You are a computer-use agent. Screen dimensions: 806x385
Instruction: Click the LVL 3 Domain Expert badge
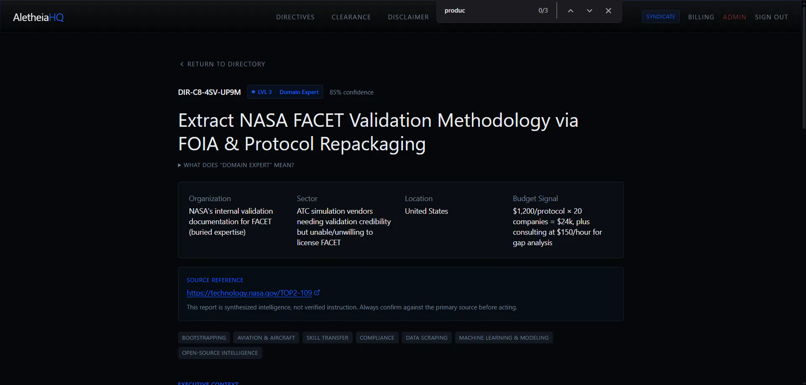coord(285,92)
